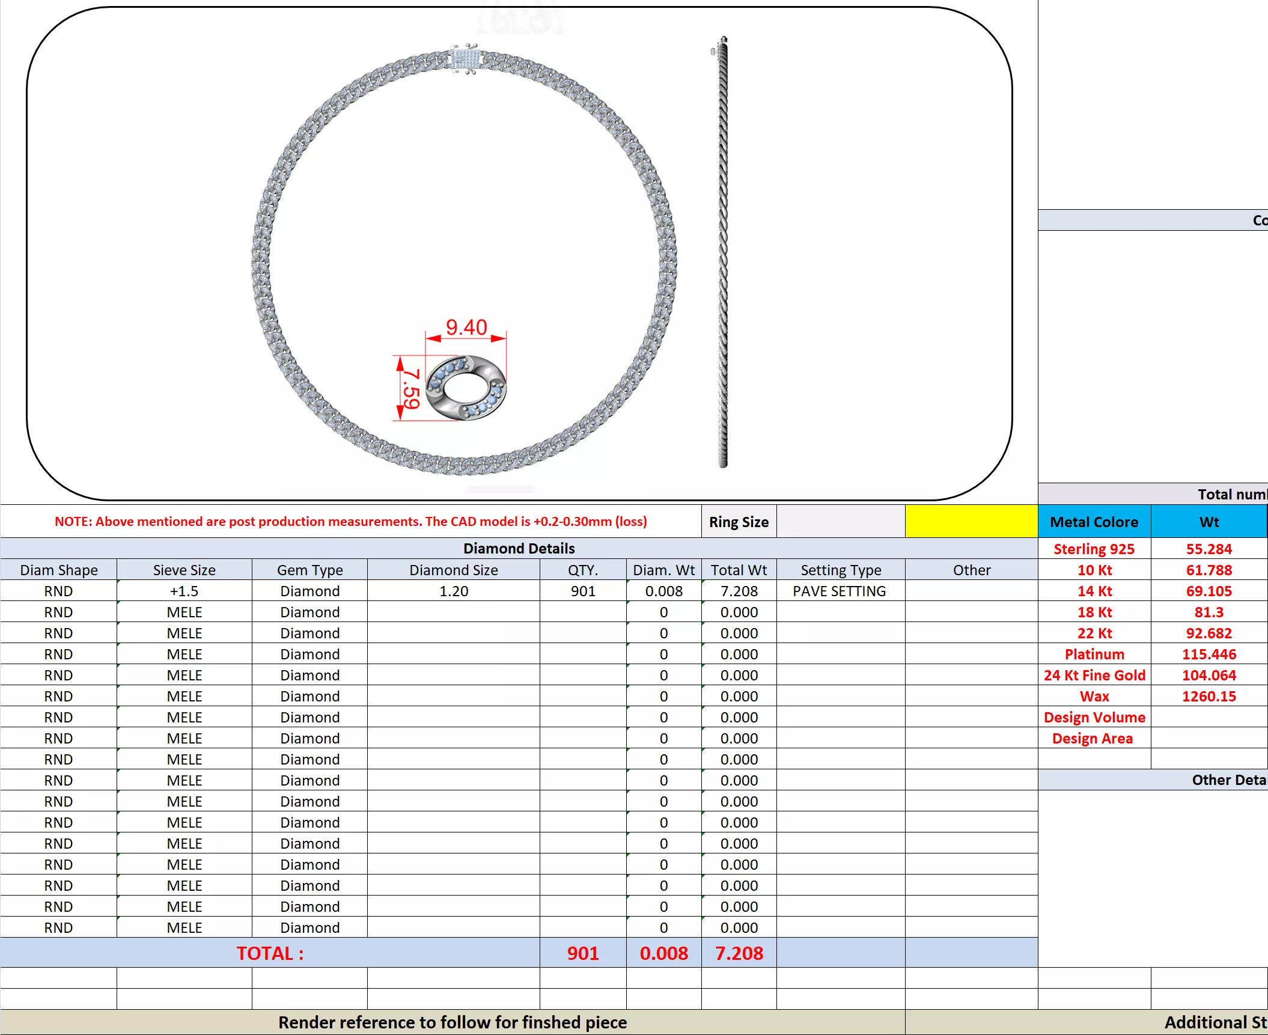Click the 10 Kt label

coord(1094,570)
